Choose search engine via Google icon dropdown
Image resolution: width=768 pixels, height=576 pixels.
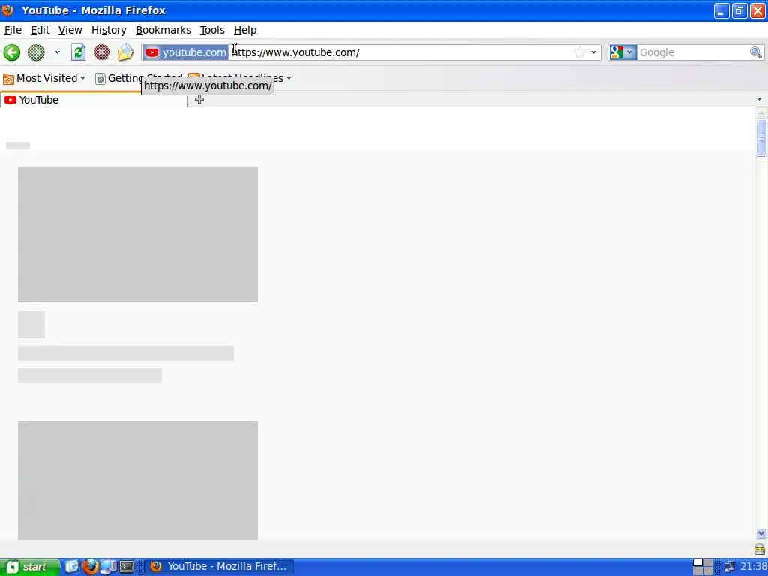(x=622, y=52)
